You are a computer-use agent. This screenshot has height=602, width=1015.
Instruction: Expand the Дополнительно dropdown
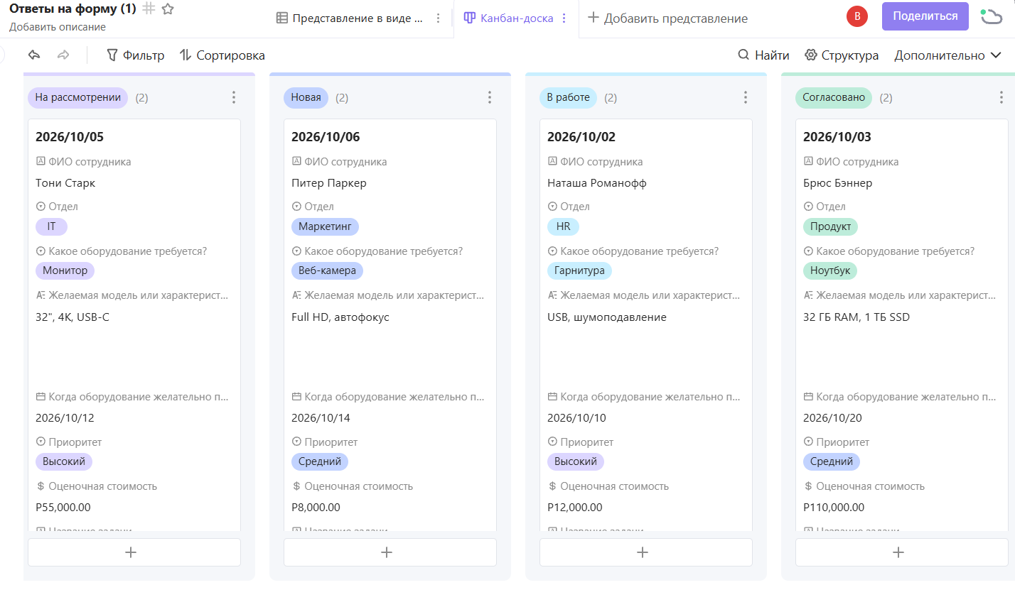pos(948,55)
